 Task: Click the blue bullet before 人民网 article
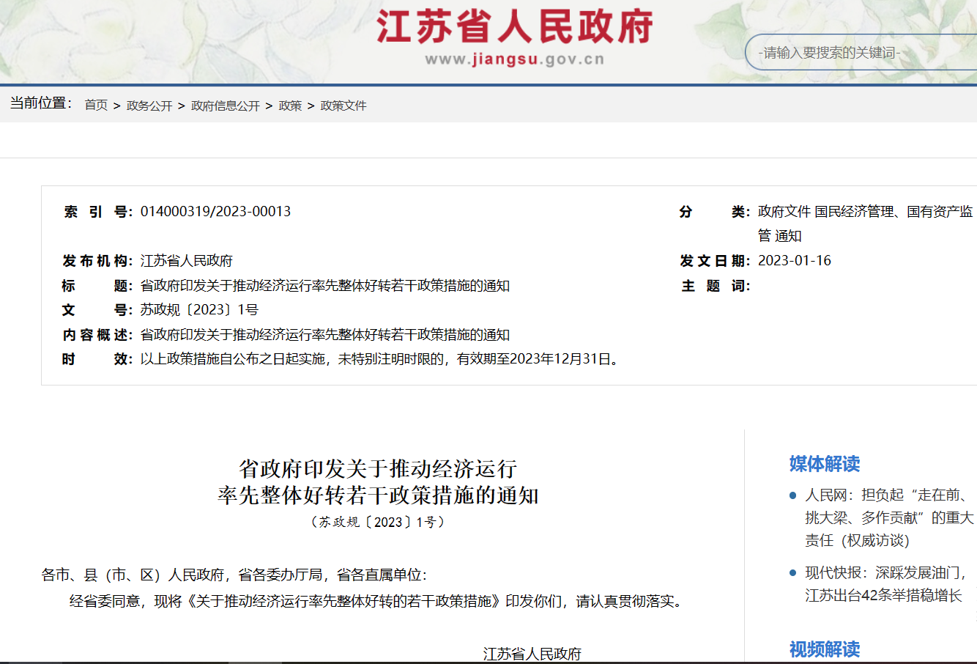coord(792,496)
